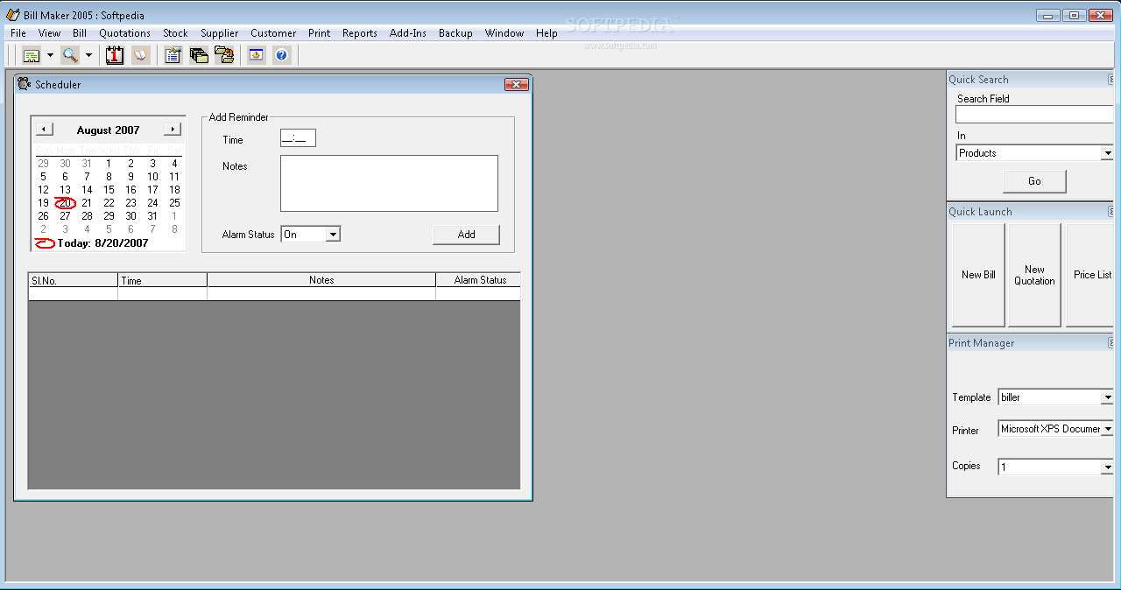
Task: Collapse the Quick Launch panel
Action: coord(1112,212)
